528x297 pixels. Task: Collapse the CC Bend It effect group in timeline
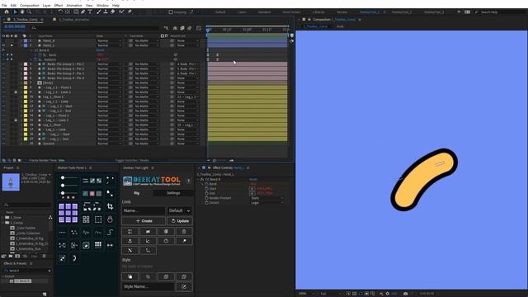(31, 50)
